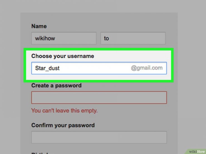Click the @gmail.com suffix in username box
This screenshot has height=154, width=206.
[147, 68]
